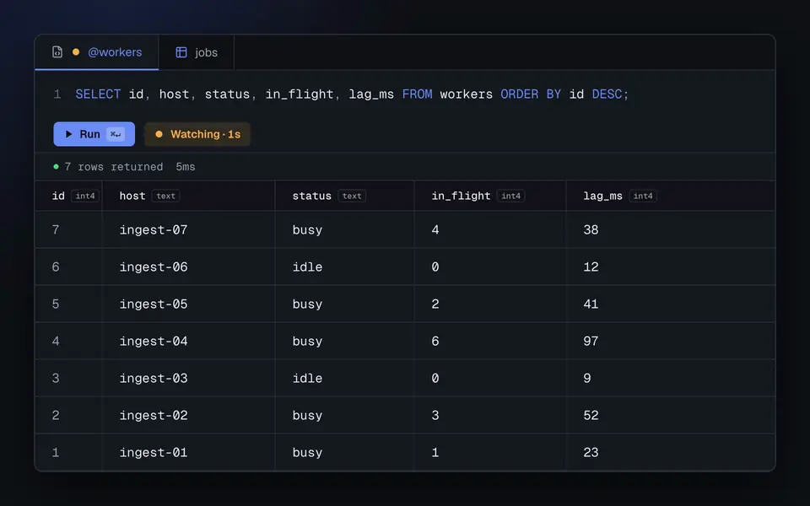
Task: Click the text type badge beside host
Action: click(x=166, y=196)
